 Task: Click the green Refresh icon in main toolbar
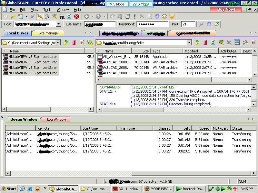pyautogui.click(x=69, y=16)
